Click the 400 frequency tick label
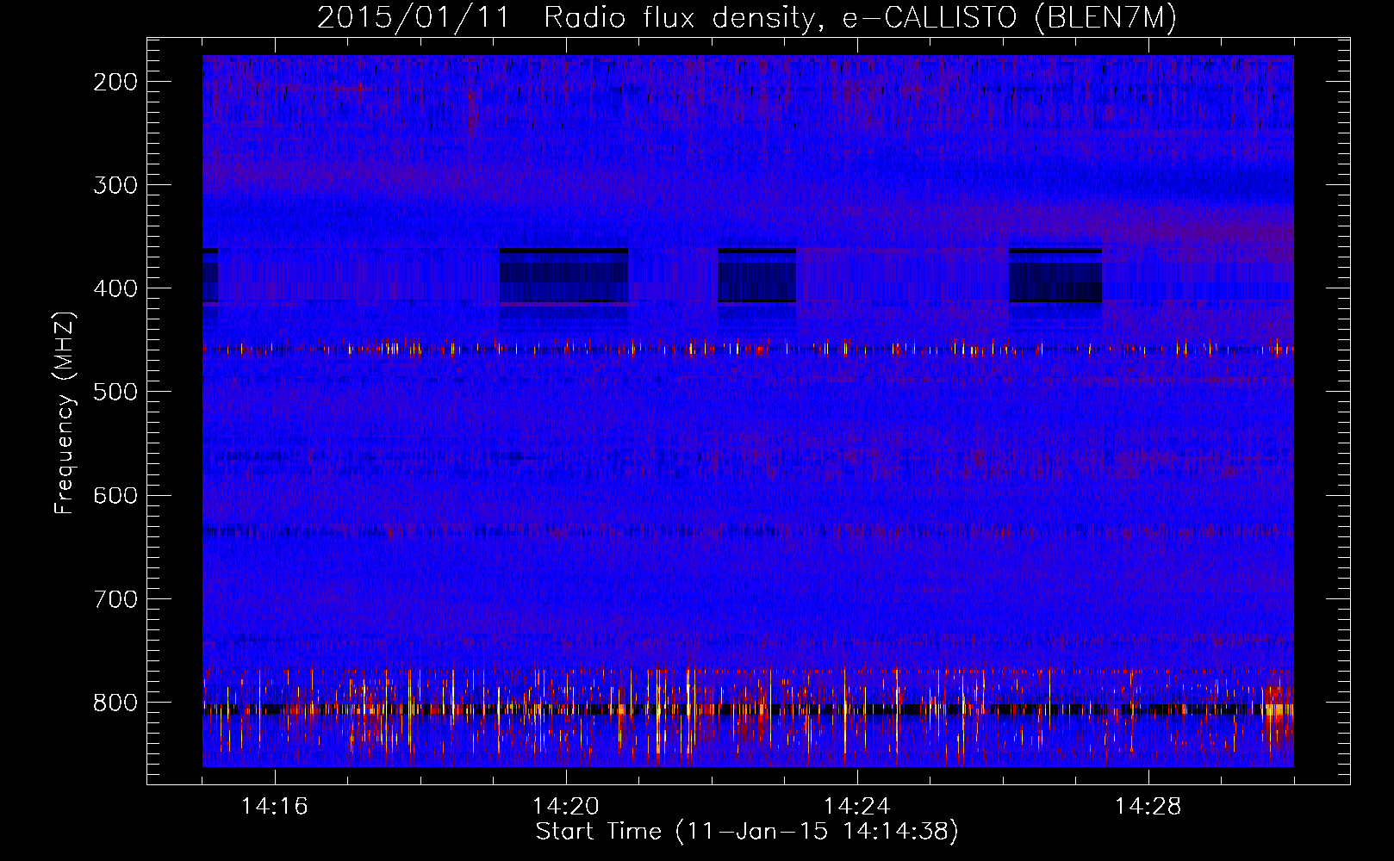The width and height of the screenshot is (1394, 861). tap(115, 288)
